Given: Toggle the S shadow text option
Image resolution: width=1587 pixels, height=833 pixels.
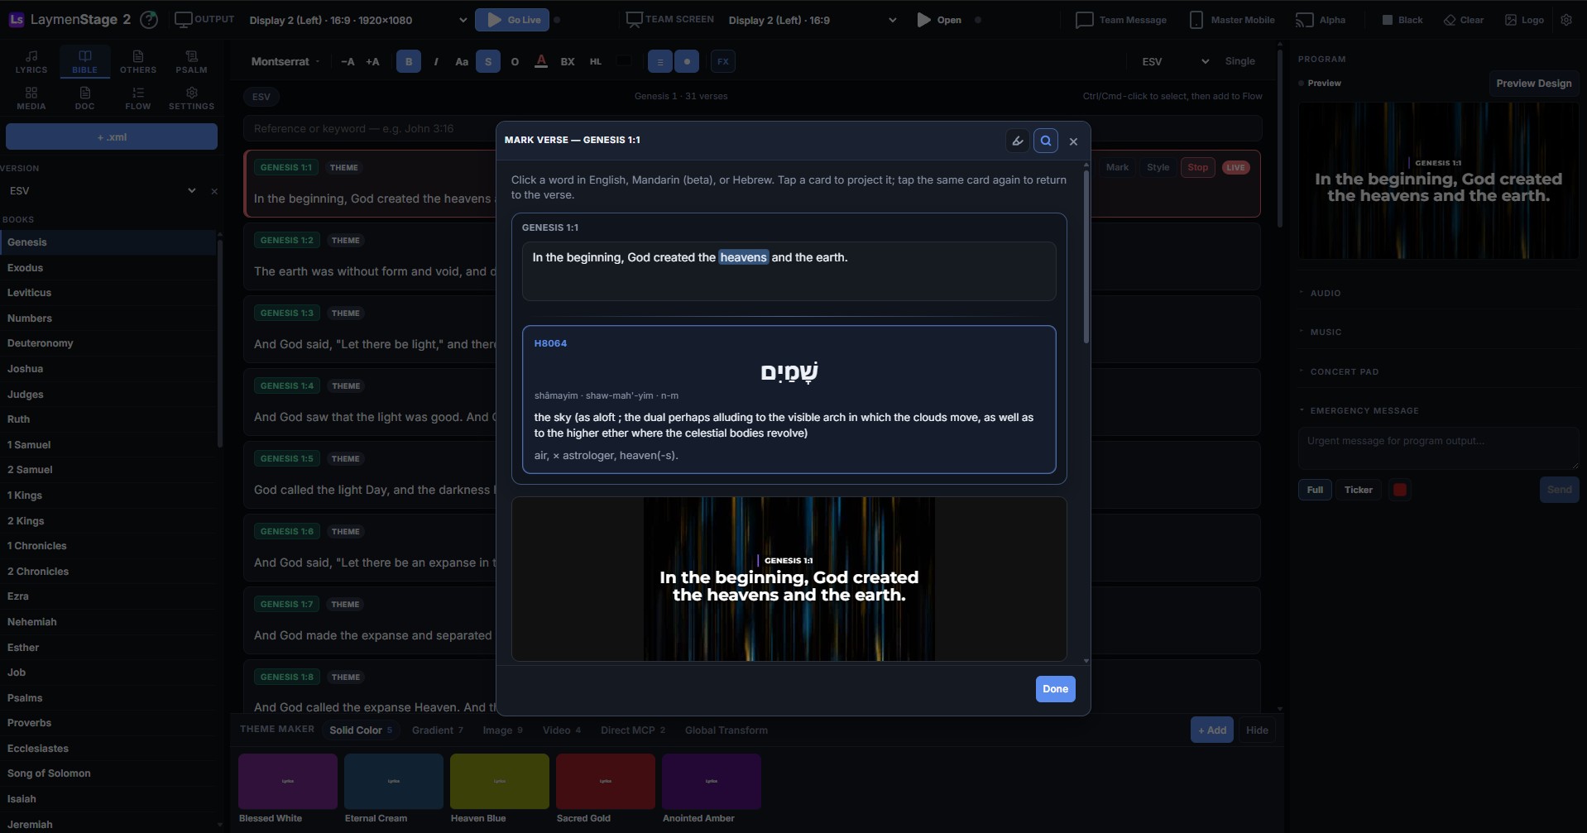Looking at the screenshot, I should coord(488,61).
